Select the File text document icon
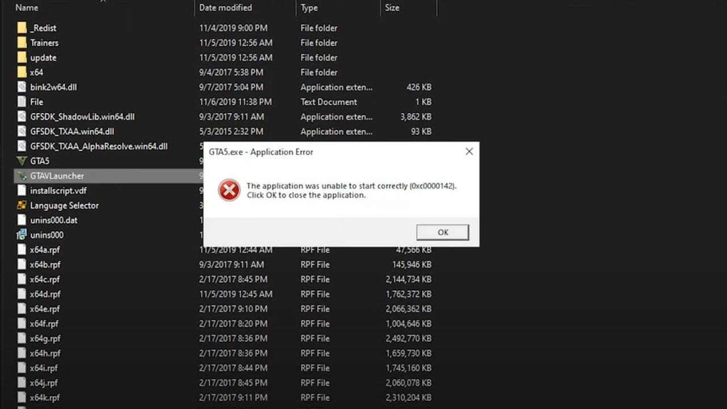Viewport: 727px width, 409px height. [x=22, y=102]
